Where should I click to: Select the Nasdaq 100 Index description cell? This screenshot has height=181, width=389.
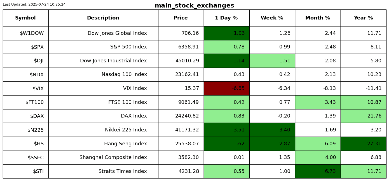[x=103, y=74]
